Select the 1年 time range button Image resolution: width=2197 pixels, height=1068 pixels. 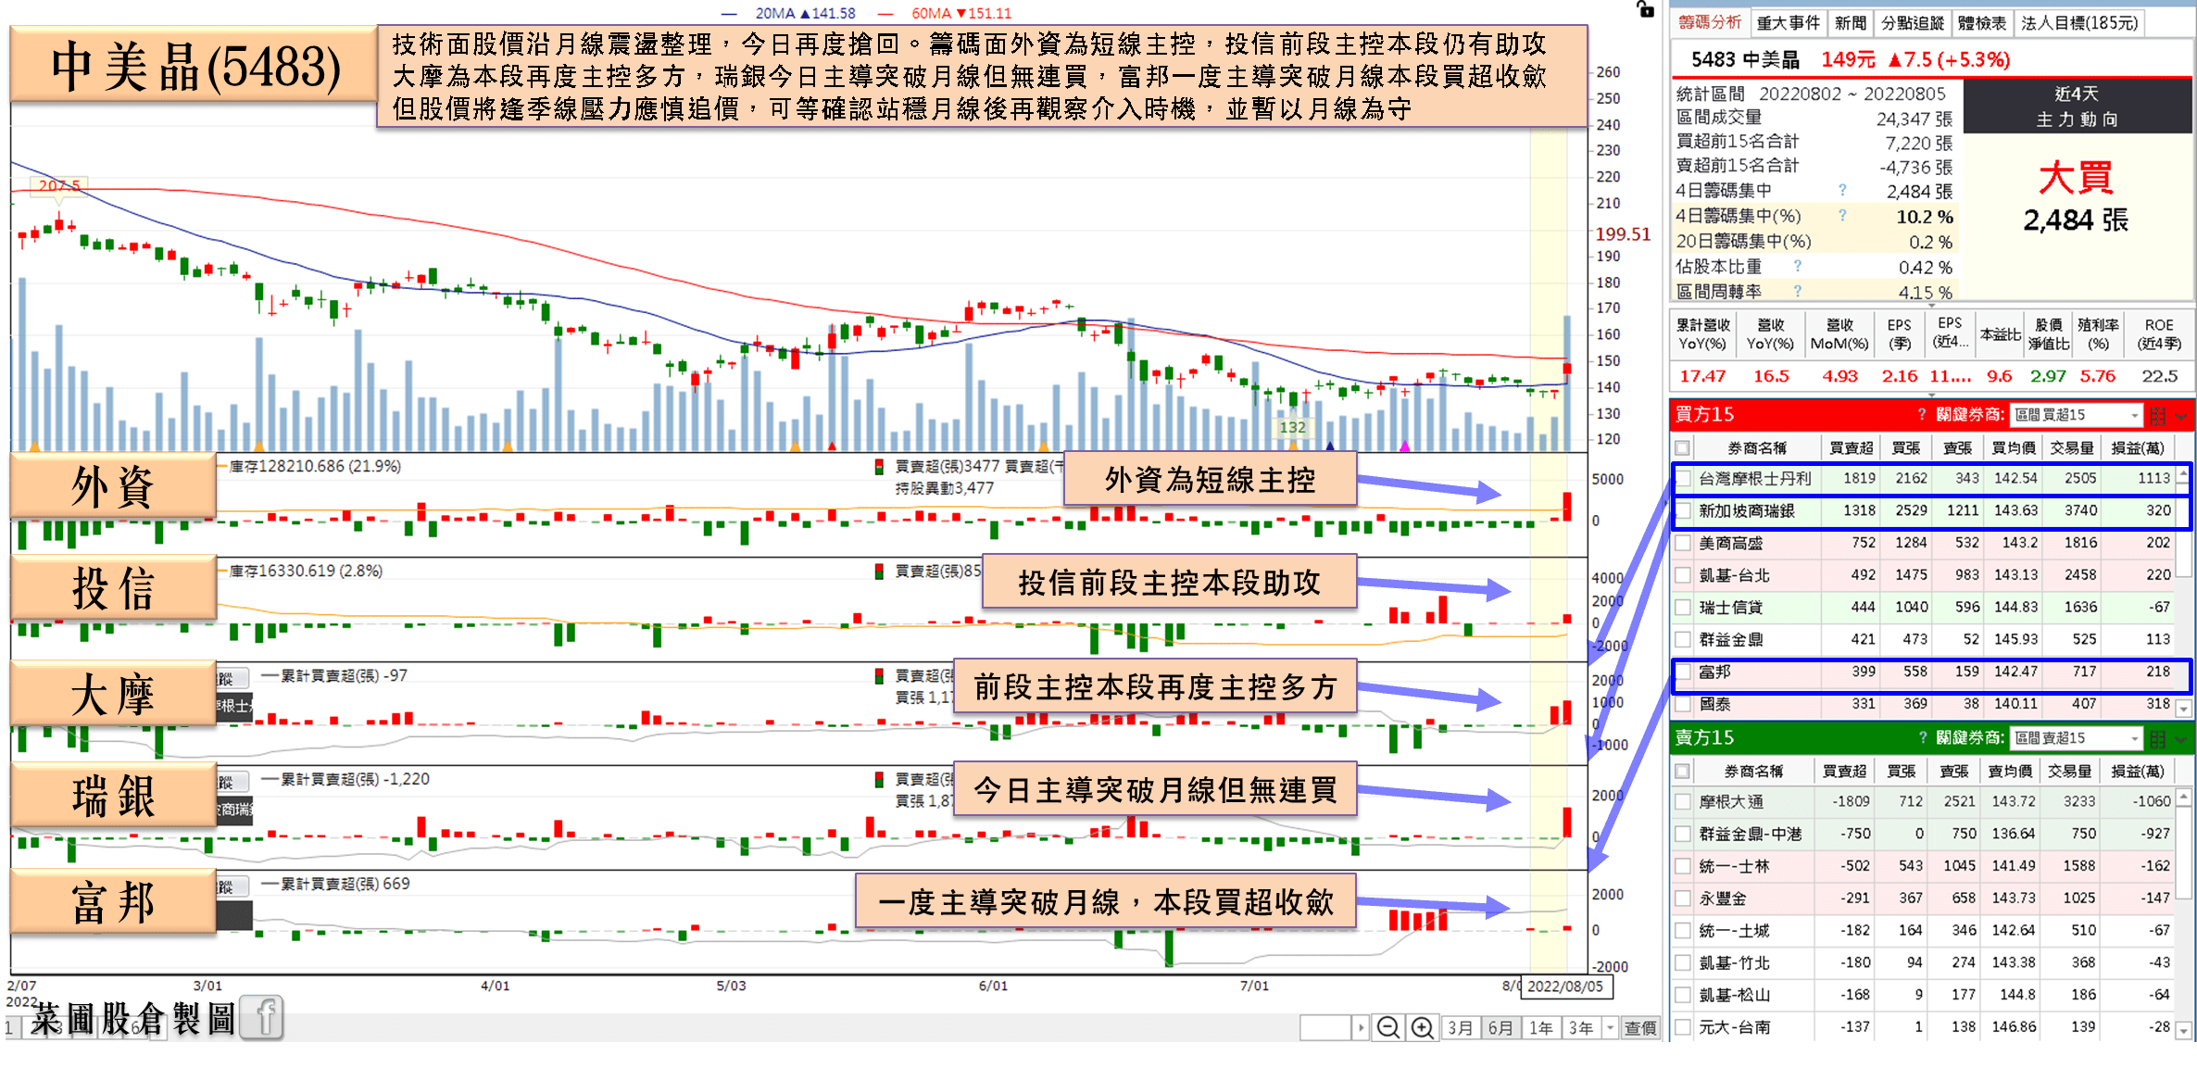tap(1540, 1027)
